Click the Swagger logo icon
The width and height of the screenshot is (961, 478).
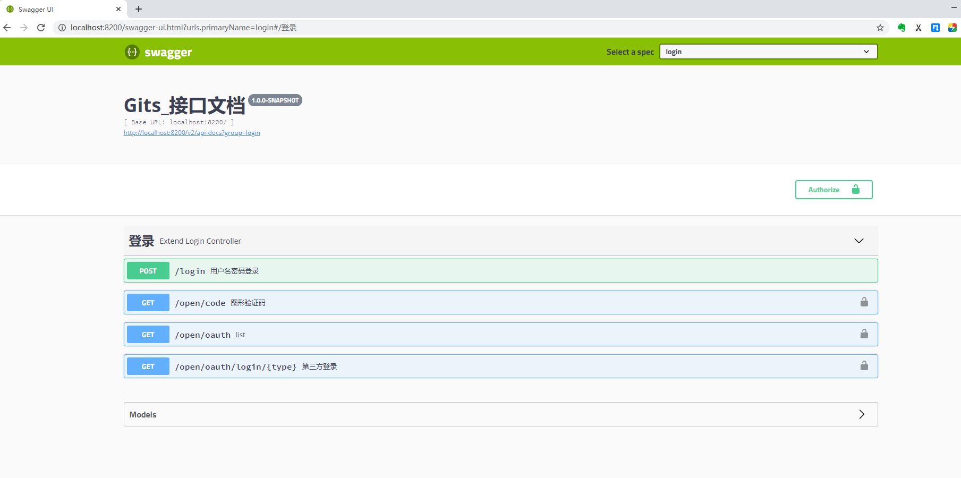pos(132,52)
